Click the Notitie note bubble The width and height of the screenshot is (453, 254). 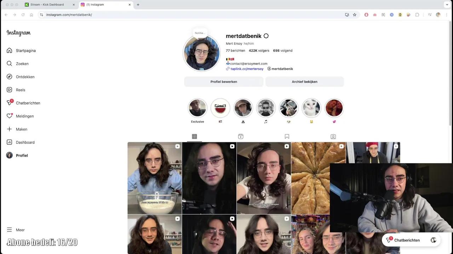pos(200,33)
